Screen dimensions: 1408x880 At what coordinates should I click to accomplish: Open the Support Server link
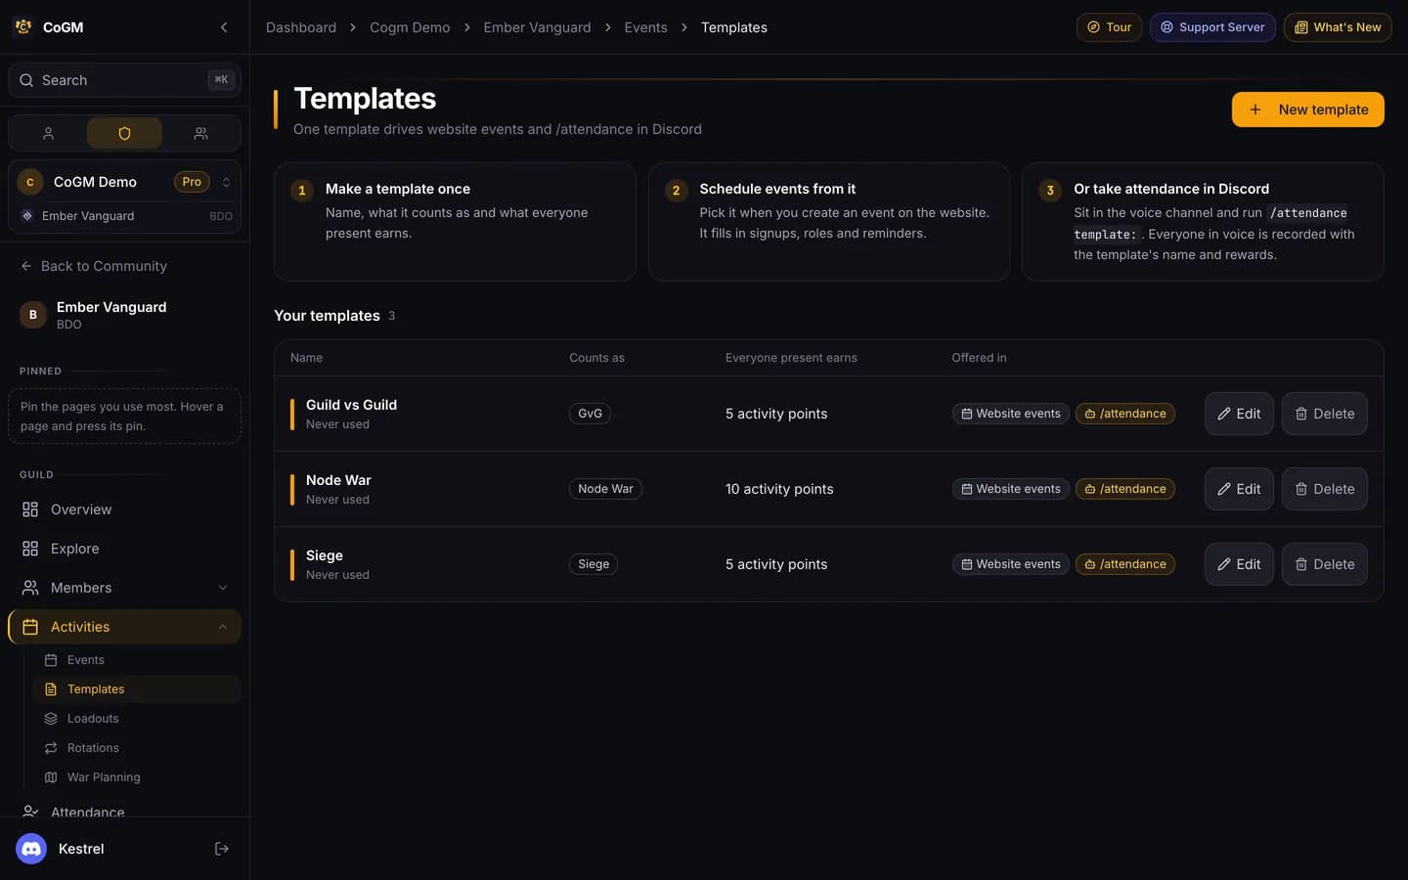click(x=1212, y=27)
